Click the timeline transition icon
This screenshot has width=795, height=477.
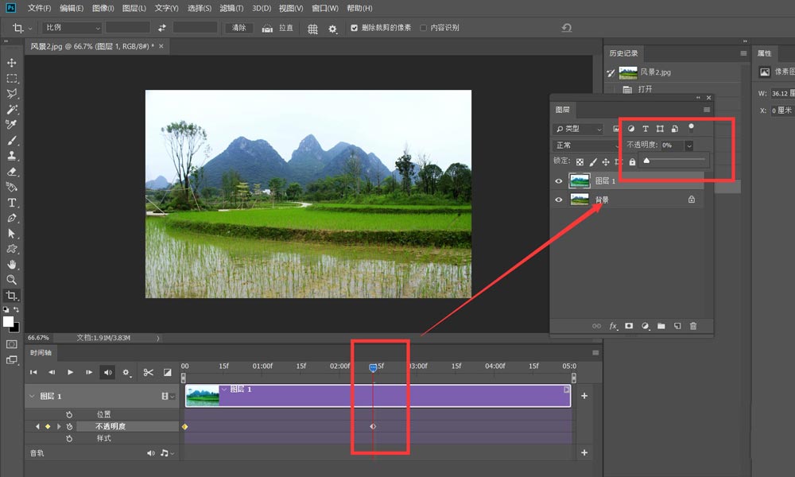point(167,373)
